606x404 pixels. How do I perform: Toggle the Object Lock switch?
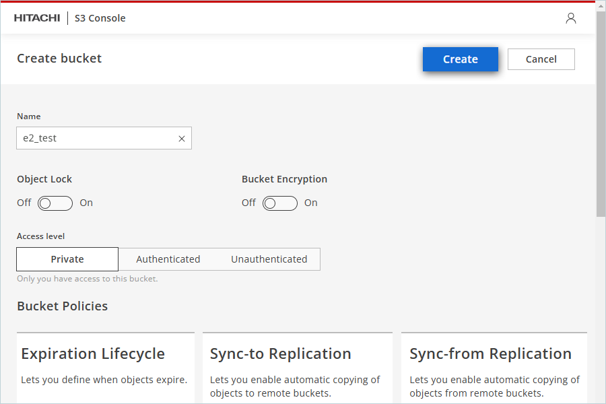pos(55,203)
